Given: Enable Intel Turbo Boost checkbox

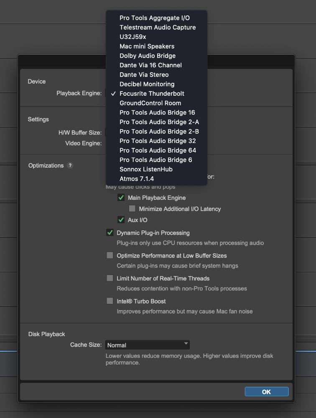Looking at the screenshot, I should click(x=110, y=301).
